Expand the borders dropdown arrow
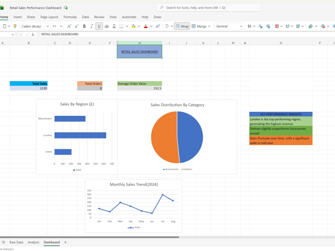Screen dimensions: 335x251 pyautogui.click(x=127, y=26)
